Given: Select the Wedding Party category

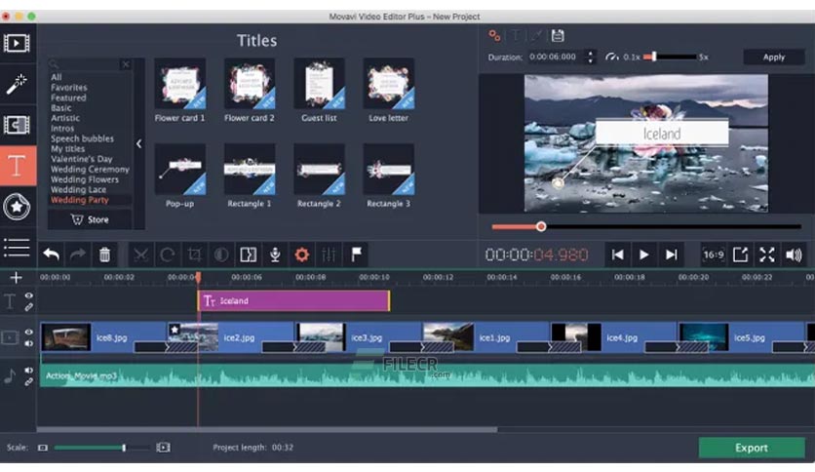Looking at the screenshot, I should [80, 200].
